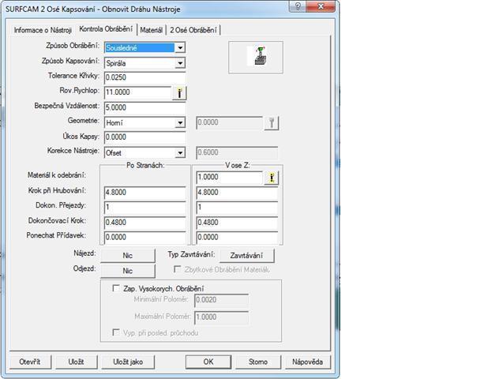This screenshot has height=379, width=503.
Task: Click the Uložit jako button
Action: click(x=128, y=362)
